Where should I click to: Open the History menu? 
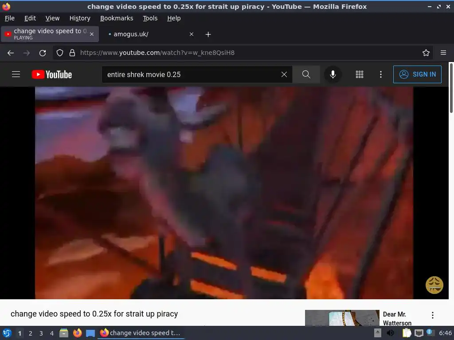pyautogui.click(x=80, y=18)
